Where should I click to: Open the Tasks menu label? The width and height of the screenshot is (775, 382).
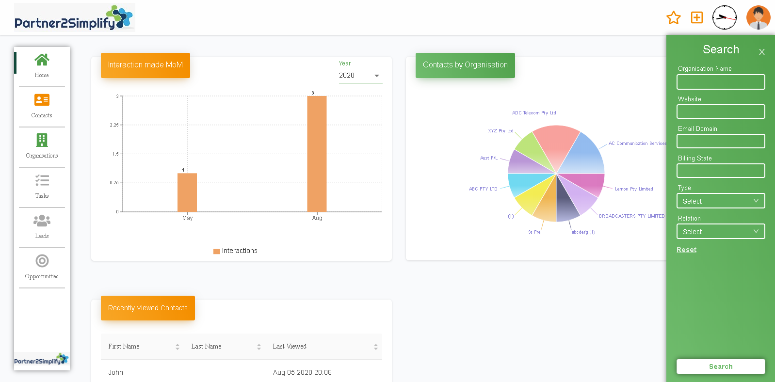(42, 196)
